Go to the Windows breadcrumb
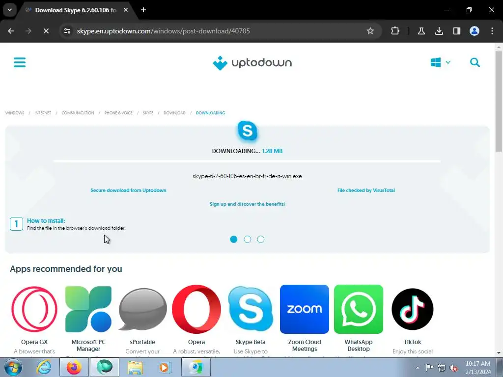The image size is (503, 377). coord(15,113)
